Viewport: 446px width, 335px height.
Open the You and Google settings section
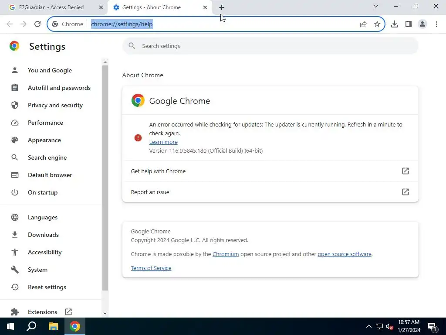(x=50, y=70)
